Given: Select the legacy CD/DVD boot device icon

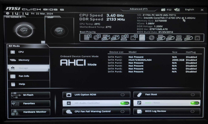Looking at the screenshot, I should click(x=152, y=38).
